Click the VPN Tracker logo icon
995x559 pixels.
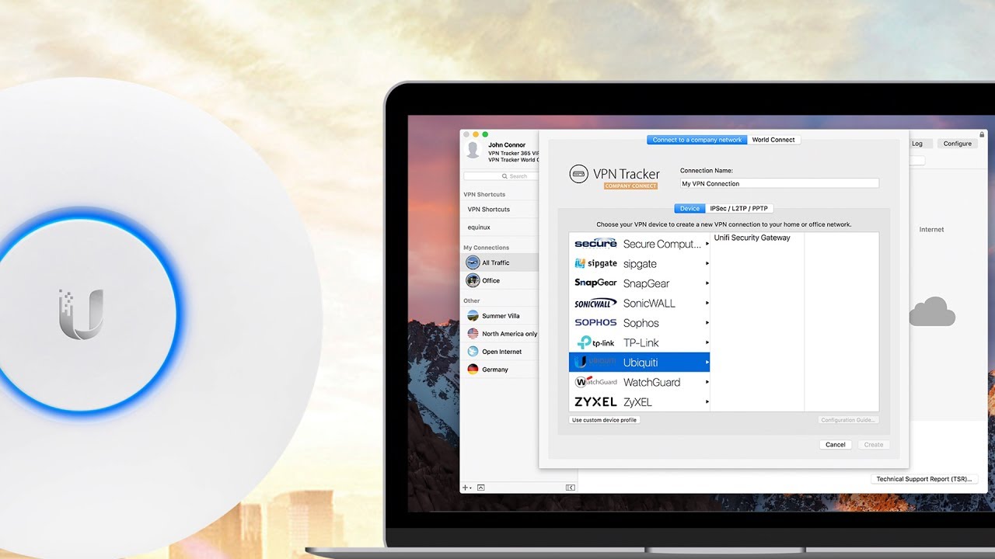[x=578, y=174]
